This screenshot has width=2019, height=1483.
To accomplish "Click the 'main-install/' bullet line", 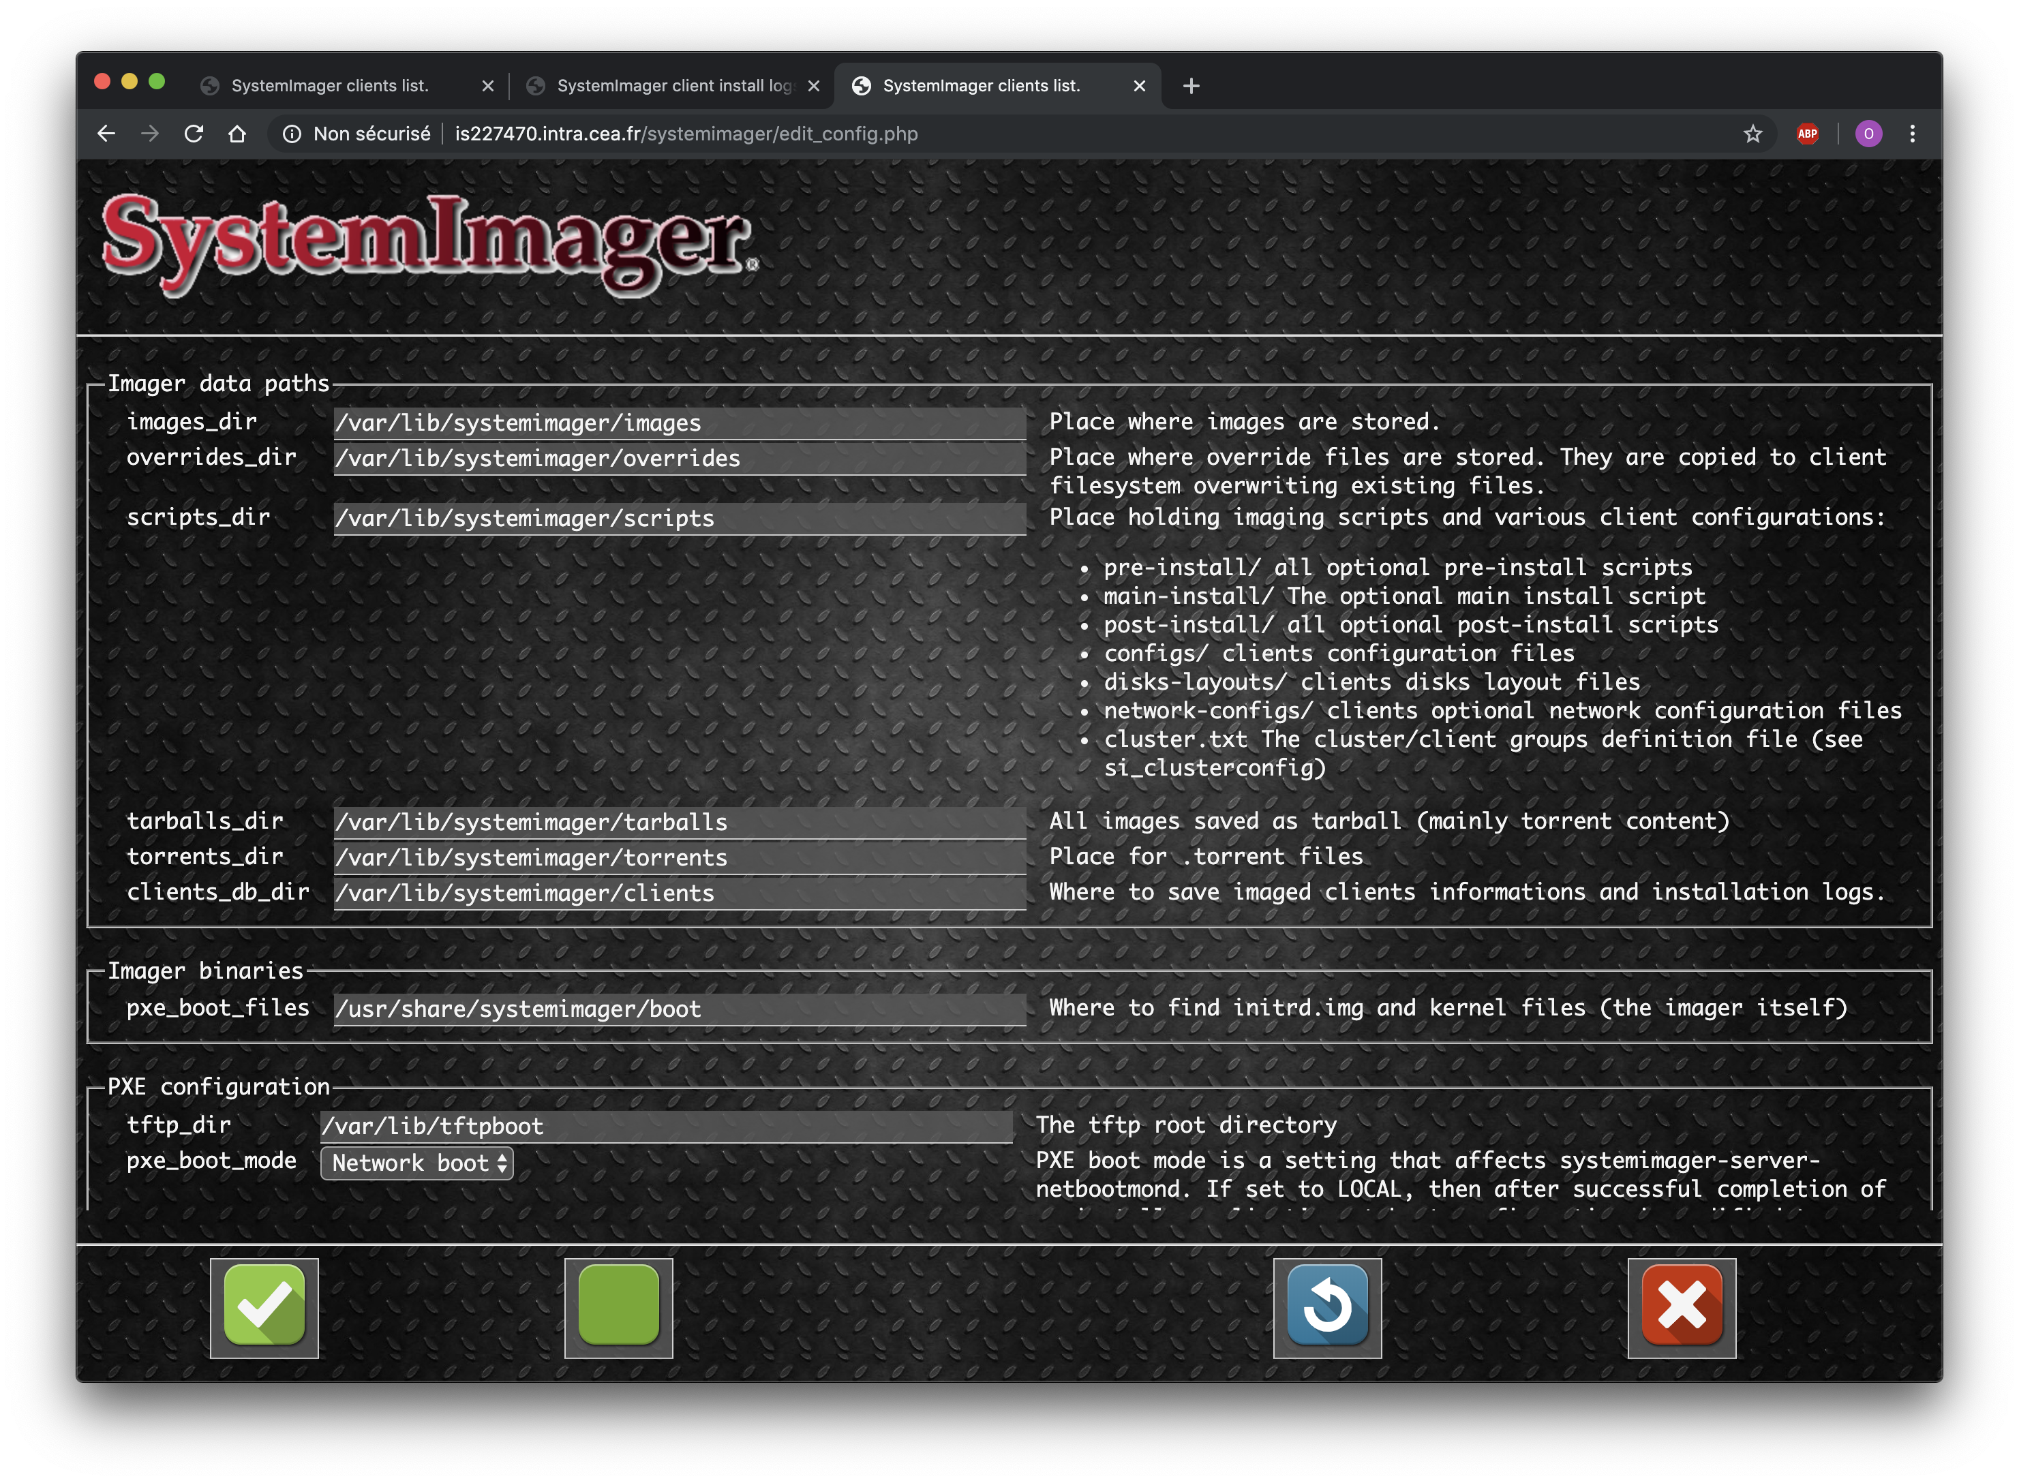I will pyautogui.click(x=1403, y=597).
